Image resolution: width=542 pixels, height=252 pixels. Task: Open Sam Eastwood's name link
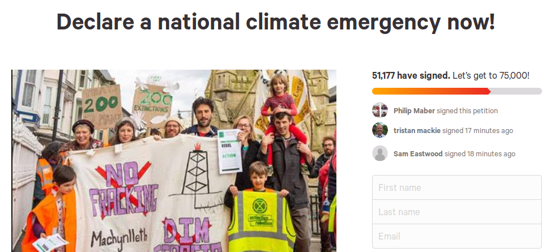point(418,154)
